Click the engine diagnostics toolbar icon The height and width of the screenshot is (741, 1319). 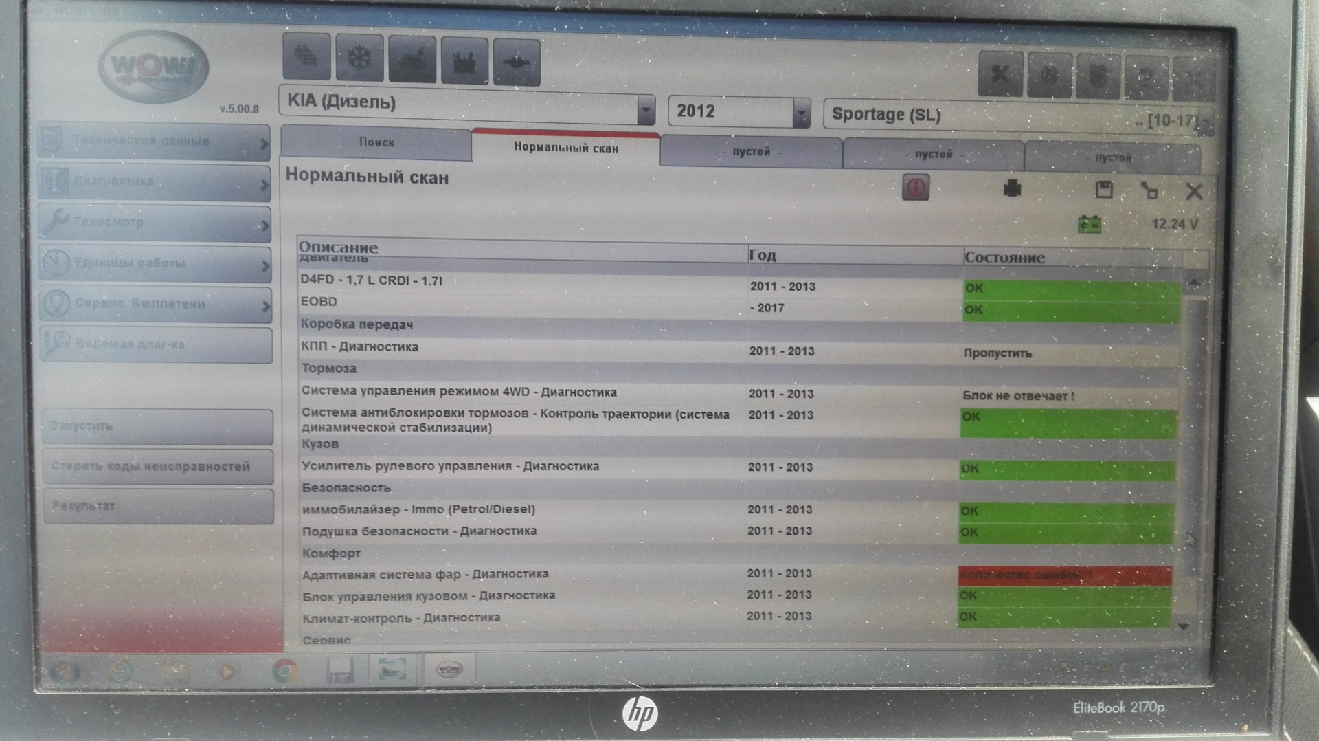pos(412,60)
